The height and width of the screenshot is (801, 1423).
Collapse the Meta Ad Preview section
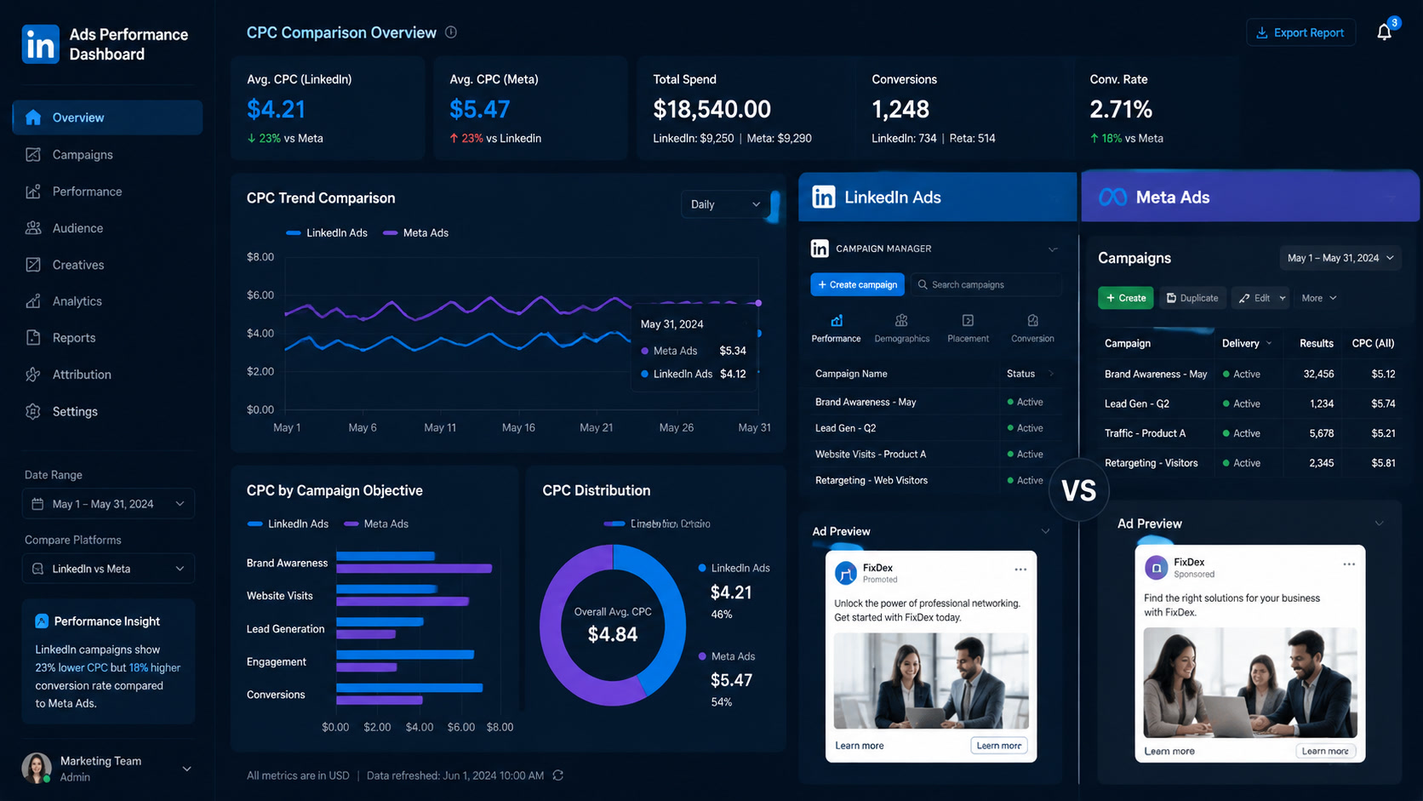pos(1379,524)
